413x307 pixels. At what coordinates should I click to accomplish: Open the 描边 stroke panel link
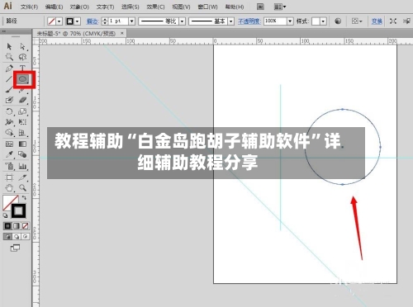click(x=92, y=21)
